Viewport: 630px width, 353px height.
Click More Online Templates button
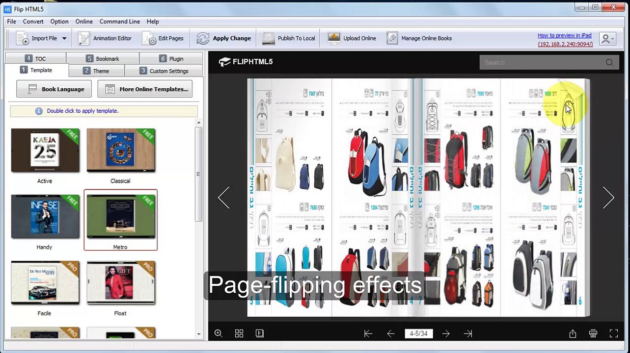[145, 89]
